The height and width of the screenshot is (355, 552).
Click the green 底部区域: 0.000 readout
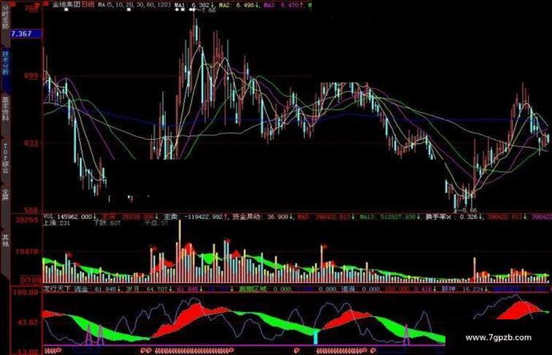[x=265, y=289]
